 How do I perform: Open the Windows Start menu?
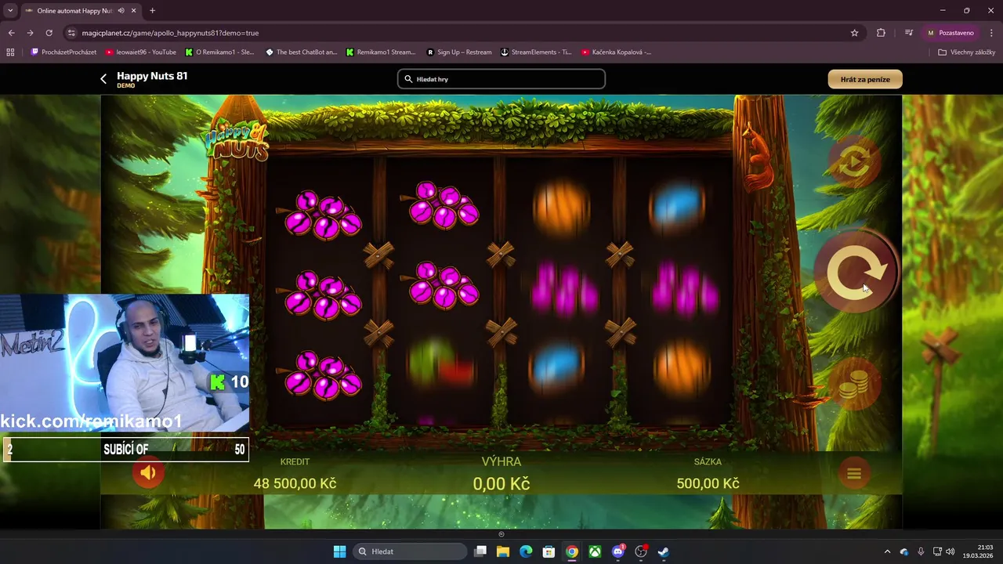pyautogui.click(x=339, y=551)
